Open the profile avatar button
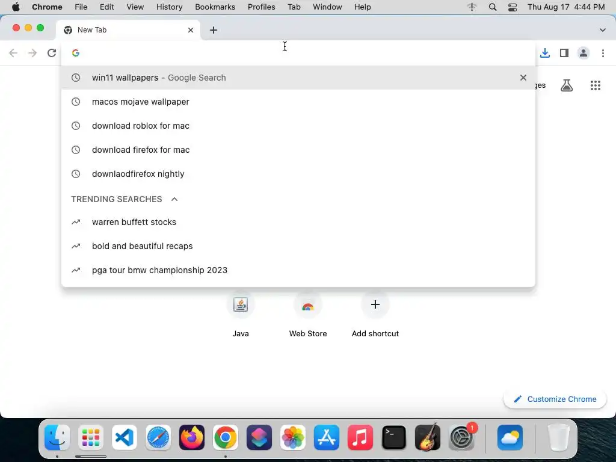The height and width of the screenshot is (462, 616). pos(584,53)
